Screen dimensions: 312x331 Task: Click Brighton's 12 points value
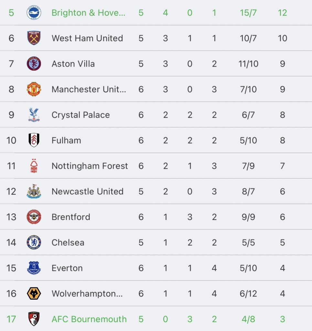(x=282, y=13)
